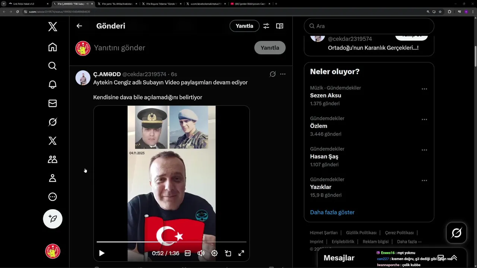Viewport: 477px width, 268px height.
Task: Switch to x.com/abvelockemali browser tab
Action: click(205, 4)
